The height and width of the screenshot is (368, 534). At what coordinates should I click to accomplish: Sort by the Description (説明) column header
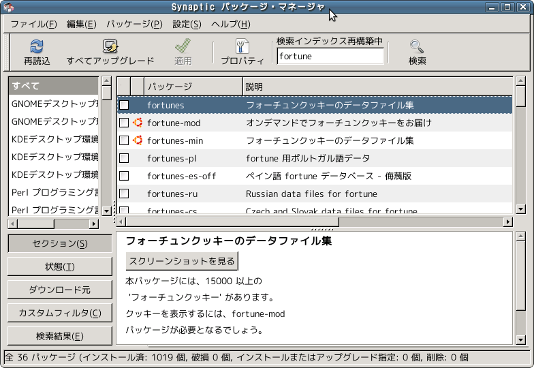[x=377, y=87]
